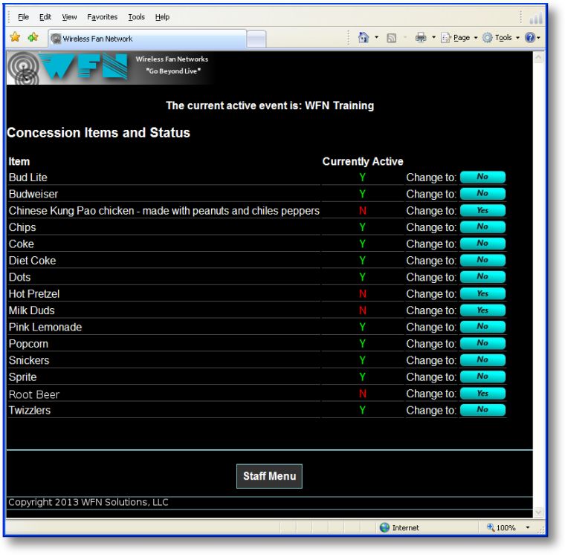This screenshot has height=557, width=565.
Task: Click the Print icon
Action: (x=421, y=37)
